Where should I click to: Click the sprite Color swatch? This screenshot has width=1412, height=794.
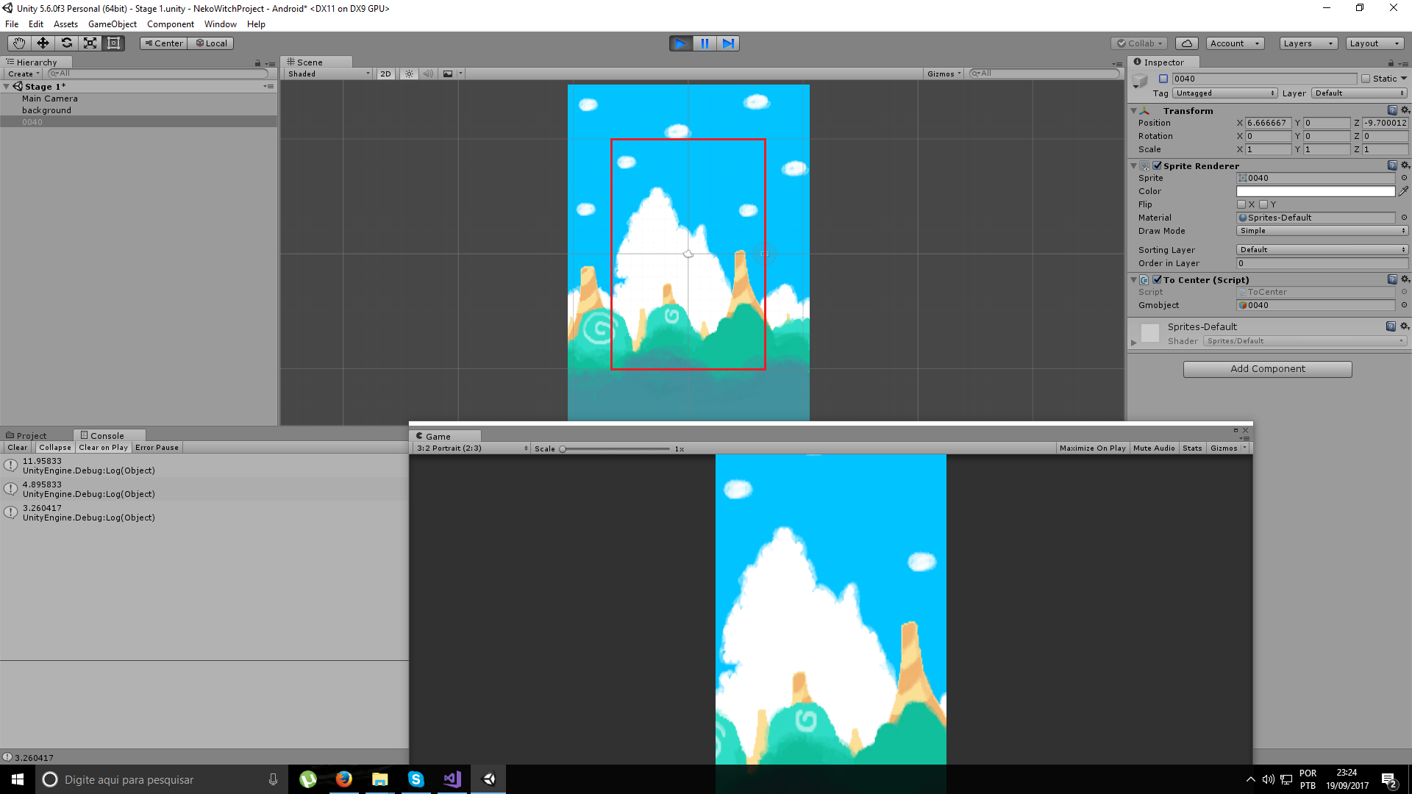click(1315, 191)
